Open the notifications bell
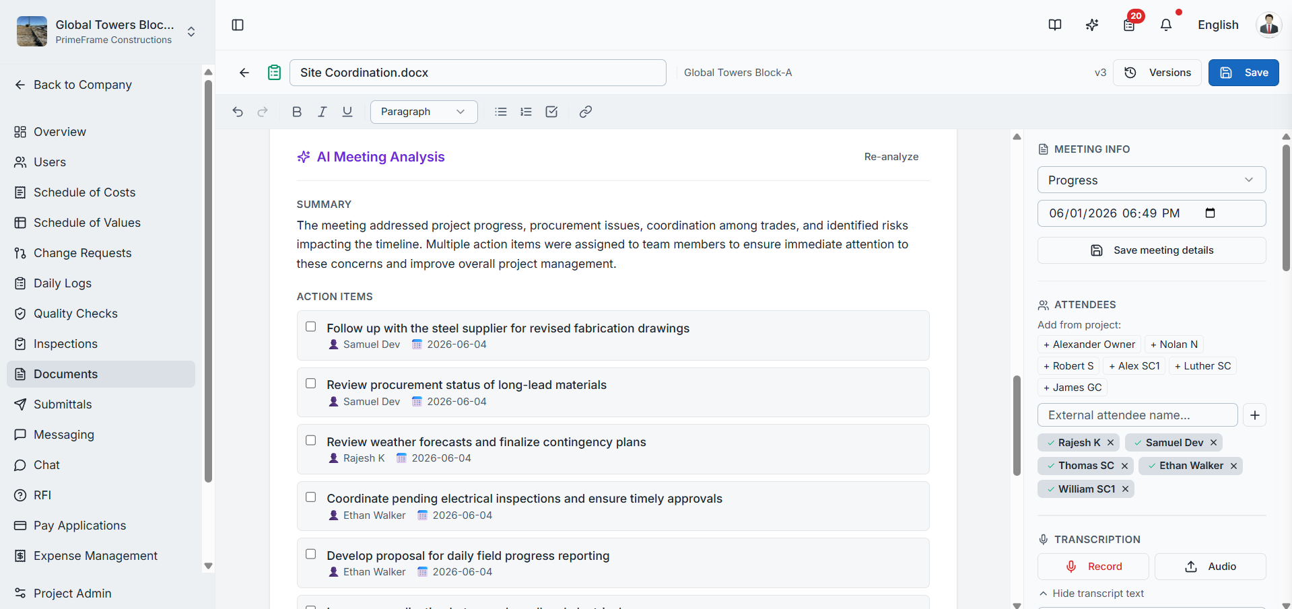The height and width of the screenshot is (609, 1292). point(1166,25)
